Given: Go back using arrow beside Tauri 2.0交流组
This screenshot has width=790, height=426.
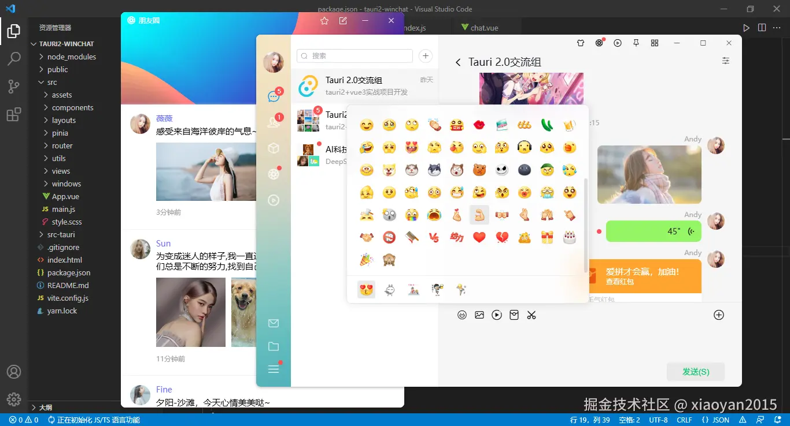Looking at the screenshot, I should pos(458,62).
